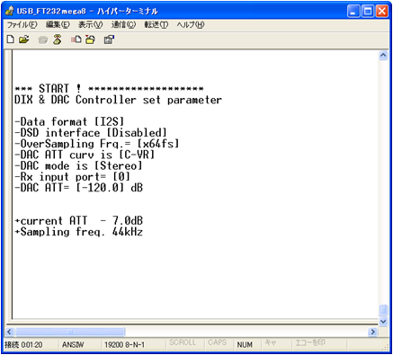Click the '19200 8-N-1' status entry

[x=124, y=345]
